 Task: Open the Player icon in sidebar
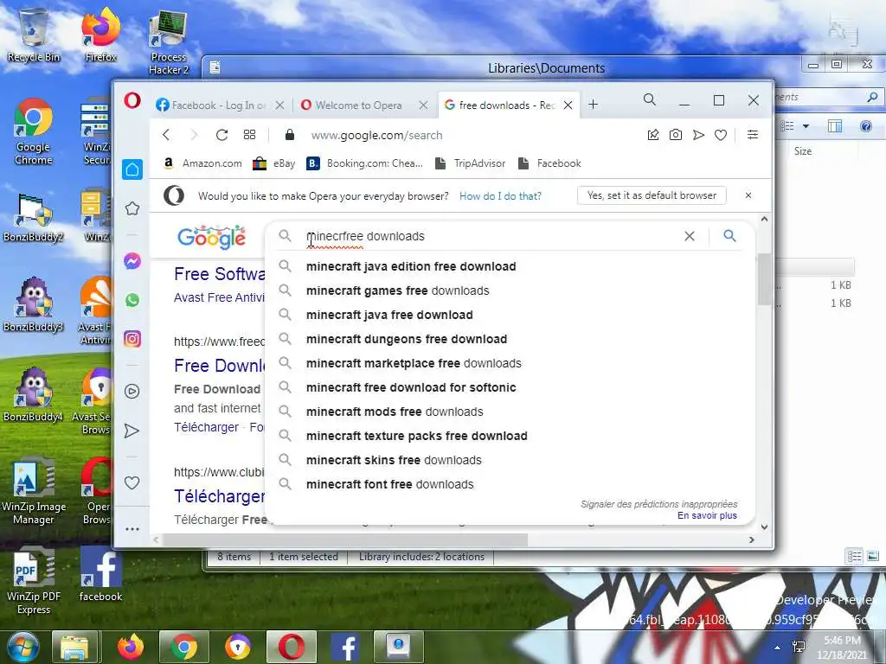point(132,392)
